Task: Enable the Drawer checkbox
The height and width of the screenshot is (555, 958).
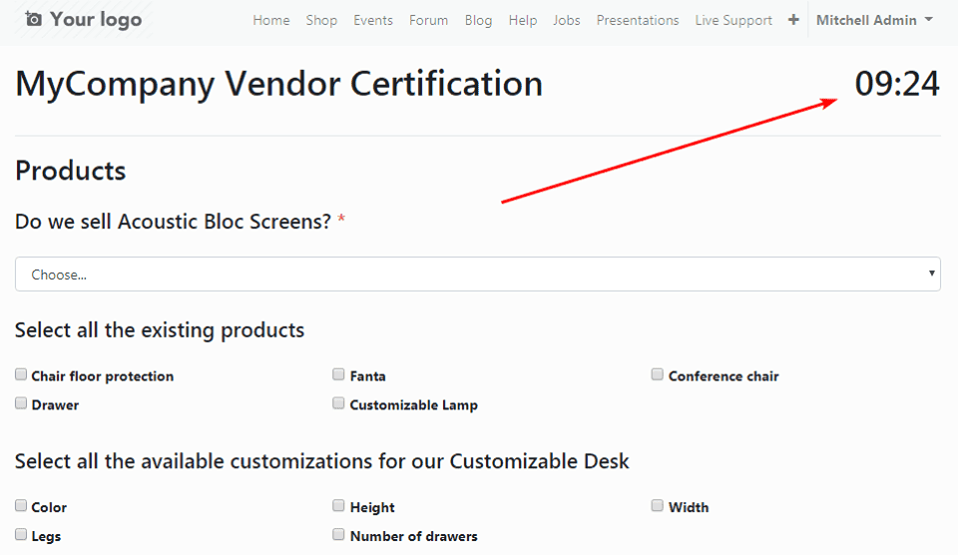Action: 21,403
